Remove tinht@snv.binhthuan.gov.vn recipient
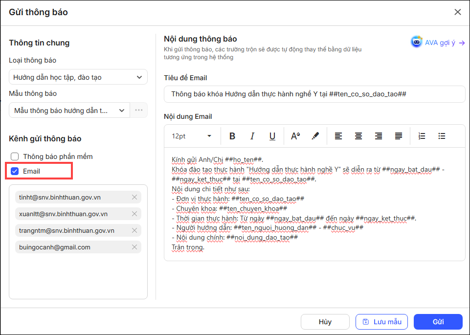The height and width of the screenshot is (335, 470). pos(134,197)
